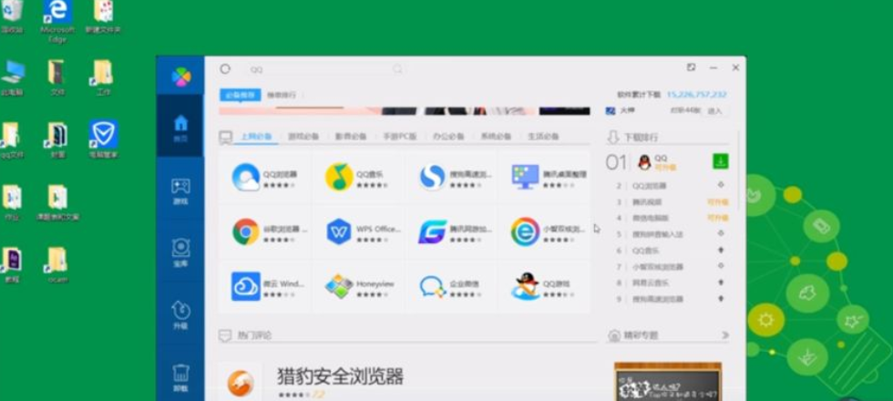Screen dimensions: 893x401
Task: Switch to the 系统必备 category tab
Action: pos(496,137)
